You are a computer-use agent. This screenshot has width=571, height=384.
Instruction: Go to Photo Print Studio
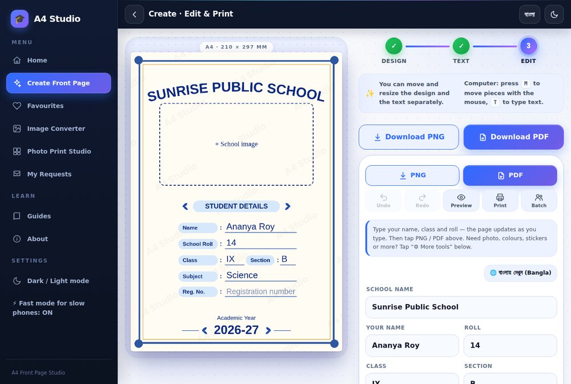click(59, 151)
